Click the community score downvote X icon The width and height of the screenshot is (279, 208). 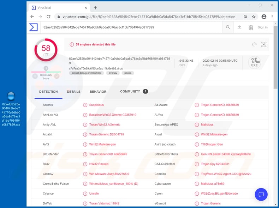[35, 76]
